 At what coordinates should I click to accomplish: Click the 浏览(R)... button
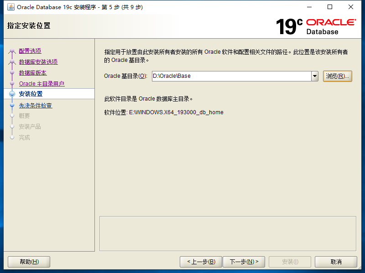pyautogui.click(x=337, y=76)
